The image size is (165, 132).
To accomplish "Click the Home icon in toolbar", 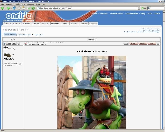I will 24,8.
